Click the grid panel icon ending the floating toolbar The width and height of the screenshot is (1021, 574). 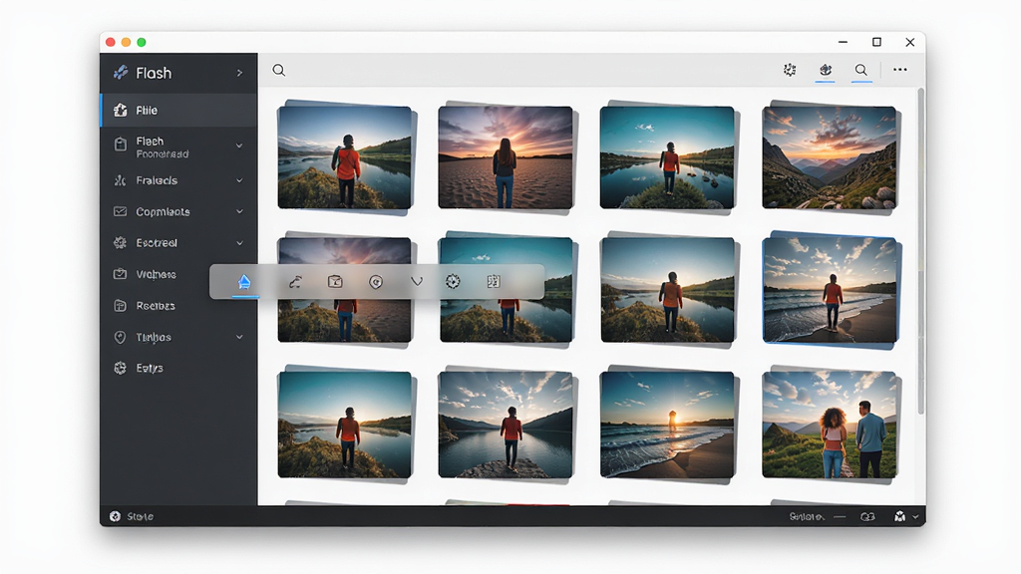pyautogui.click(x=494, y=281)
